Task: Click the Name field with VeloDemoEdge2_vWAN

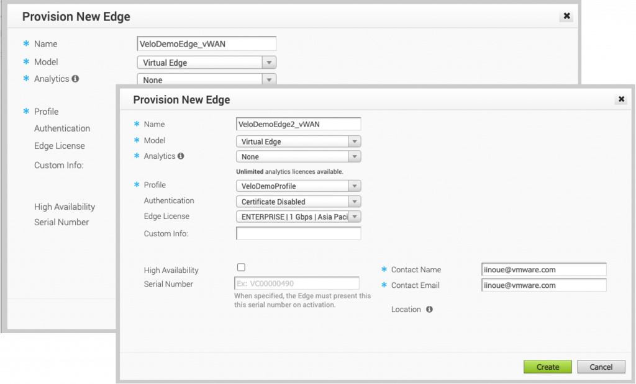Action: tap(298, 124)
